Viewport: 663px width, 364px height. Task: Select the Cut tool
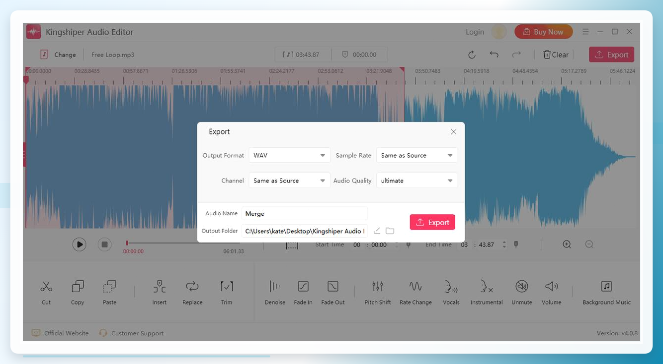pos(46,292)
